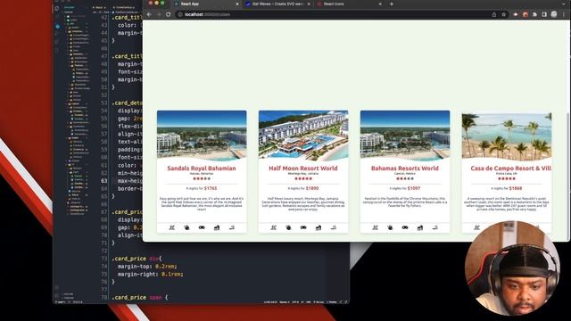Click the $1890 price

[312, 188]
